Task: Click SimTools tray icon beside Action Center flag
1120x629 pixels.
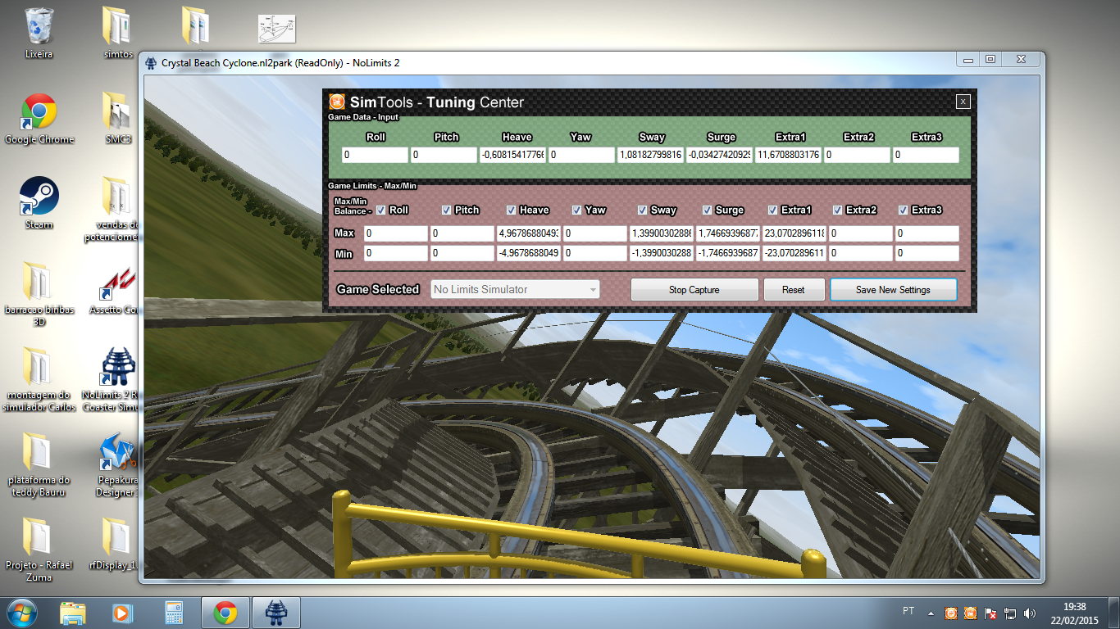Action: [x=970, y=613]
